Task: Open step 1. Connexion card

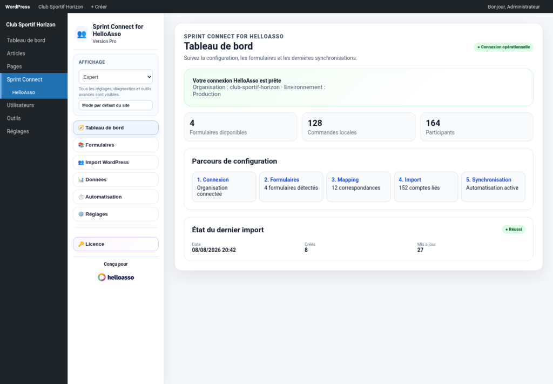Action: [x=224, y=187]
